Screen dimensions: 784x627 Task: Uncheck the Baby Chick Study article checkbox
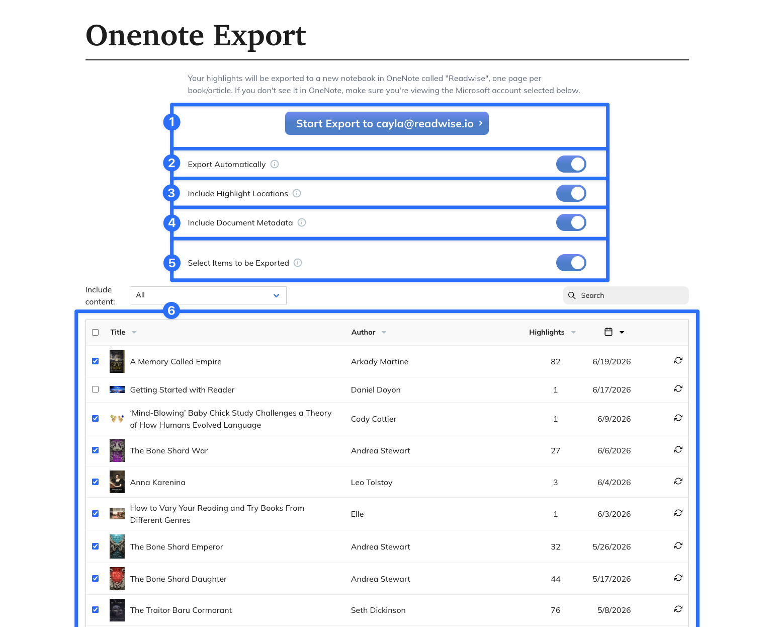(96, 418)
